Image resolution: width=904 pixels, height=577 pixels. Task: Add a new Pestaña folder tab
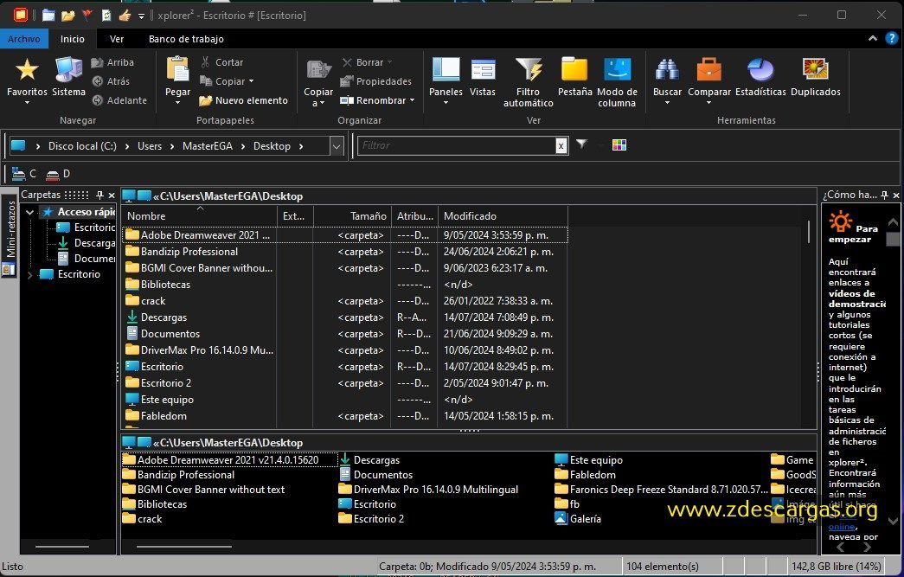(574, 77)
